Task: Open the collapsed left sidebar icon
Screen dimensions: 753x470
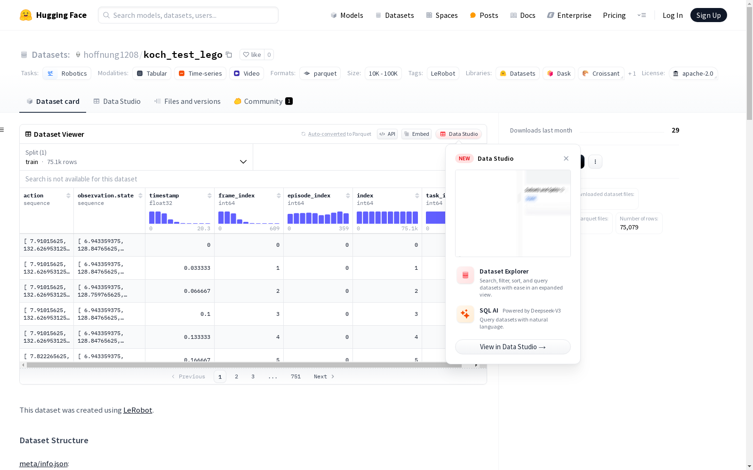Action: pyautogui.click(x=2, y=130)
